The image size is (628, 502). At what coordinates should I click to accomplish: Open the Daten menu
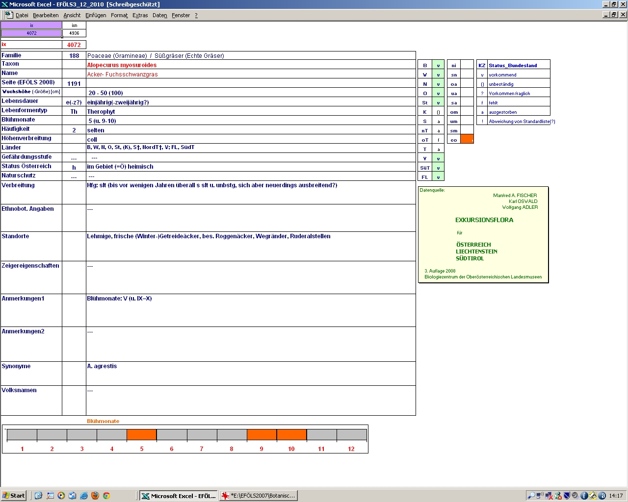click(159, 15)
